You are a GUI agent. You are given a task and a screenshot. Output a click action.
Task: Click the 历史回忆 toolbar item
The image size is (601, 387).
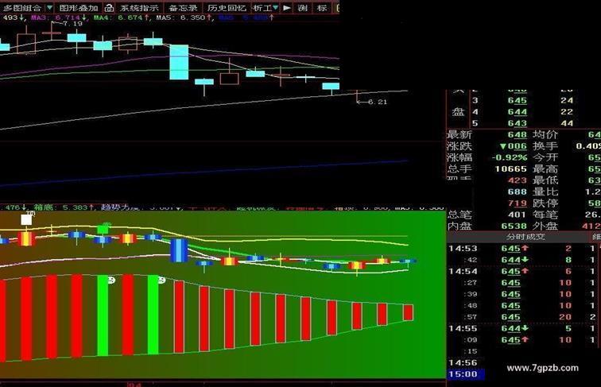pyautogui.click(x=227, y=8)
